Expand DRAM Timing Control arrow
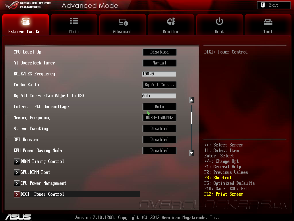This screenshot has width=294, height=221. [x=17, y=161]
